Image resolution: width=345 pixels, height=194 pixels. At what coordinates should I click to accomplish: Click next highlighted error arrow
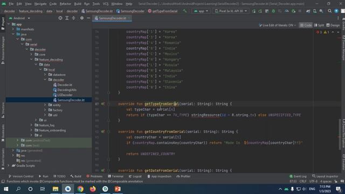338,32
